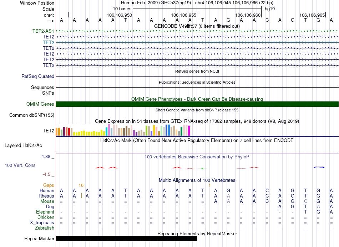Click the OMIM Genes track label

40,104
